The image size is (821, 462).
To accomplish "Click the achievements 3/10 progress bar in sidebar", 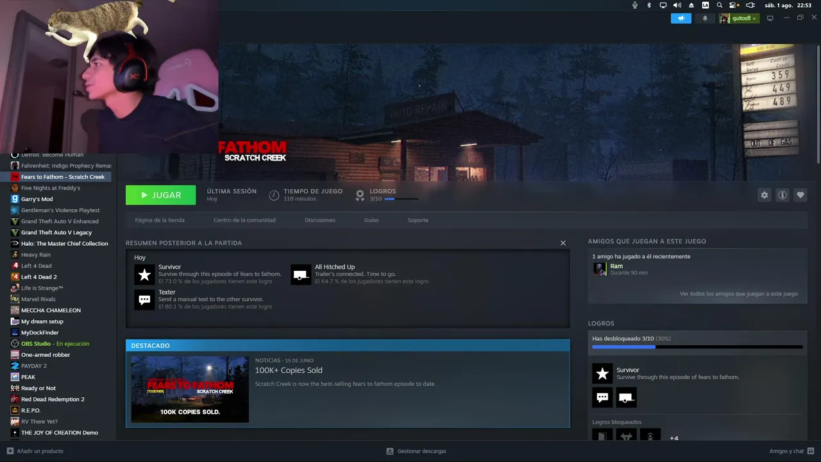I will 697,346.
